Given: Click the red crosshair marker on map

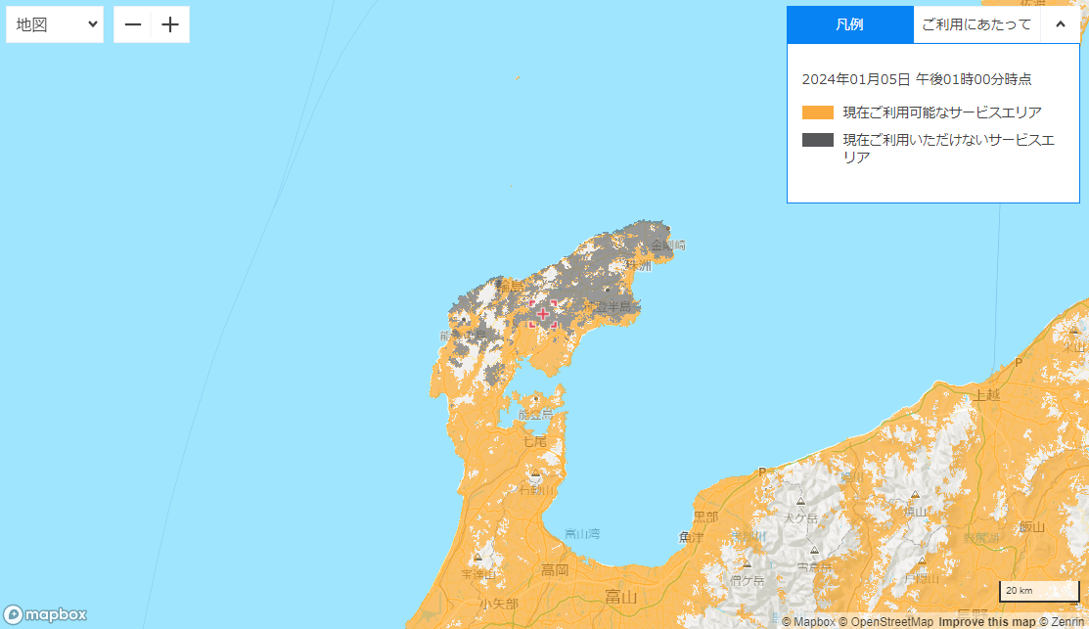Looking at the screenshot, I should point(542,314).
